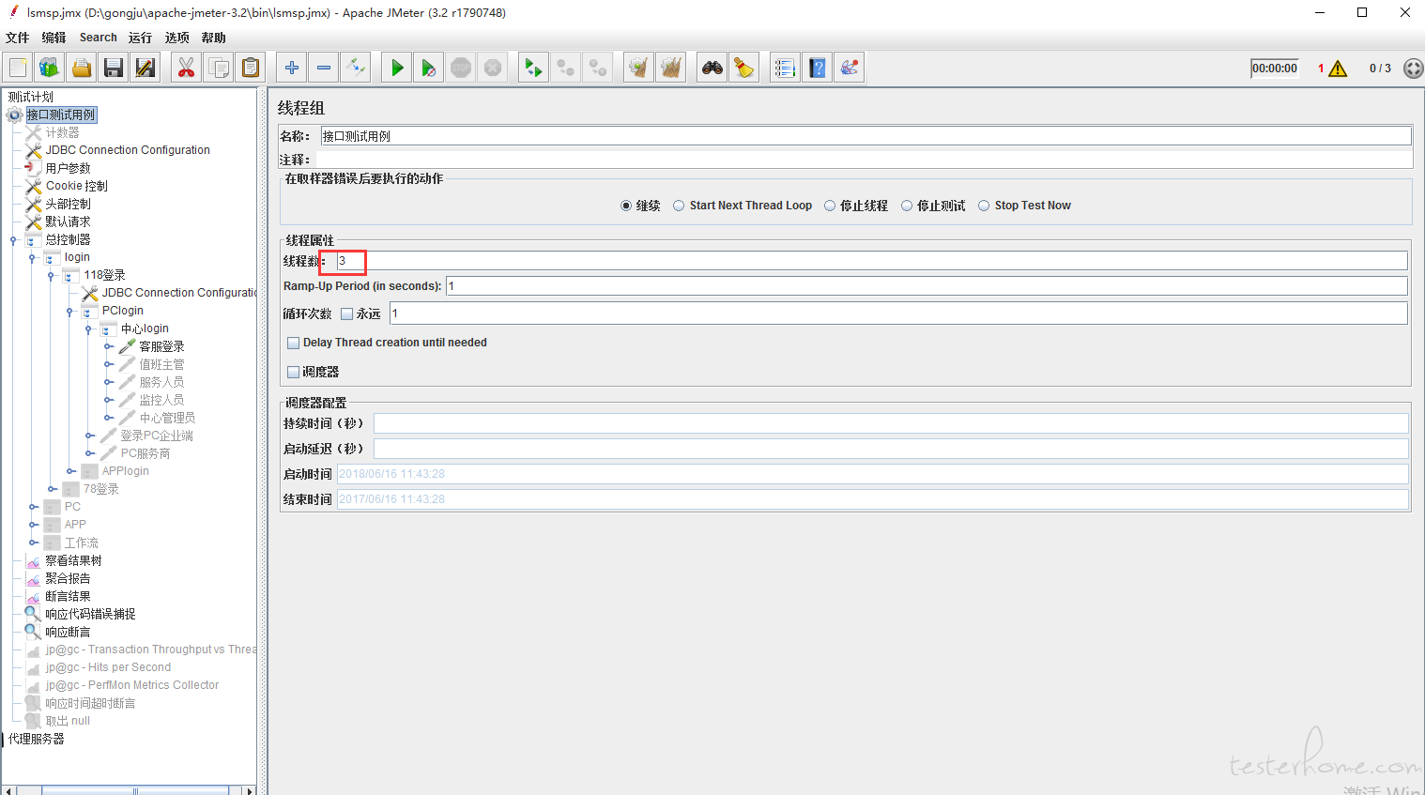Open the Templates toolbar icon
The image size is (1425, 795).
tap(49, 68)
